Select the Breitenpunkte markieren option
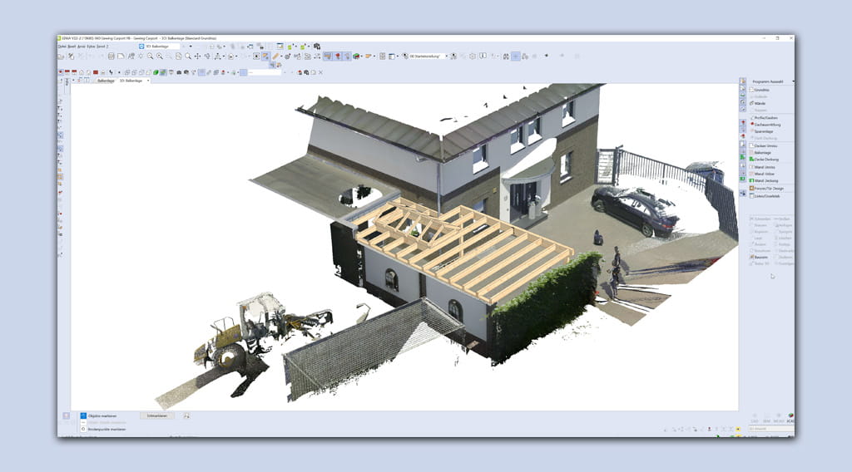 coord(106,429)
